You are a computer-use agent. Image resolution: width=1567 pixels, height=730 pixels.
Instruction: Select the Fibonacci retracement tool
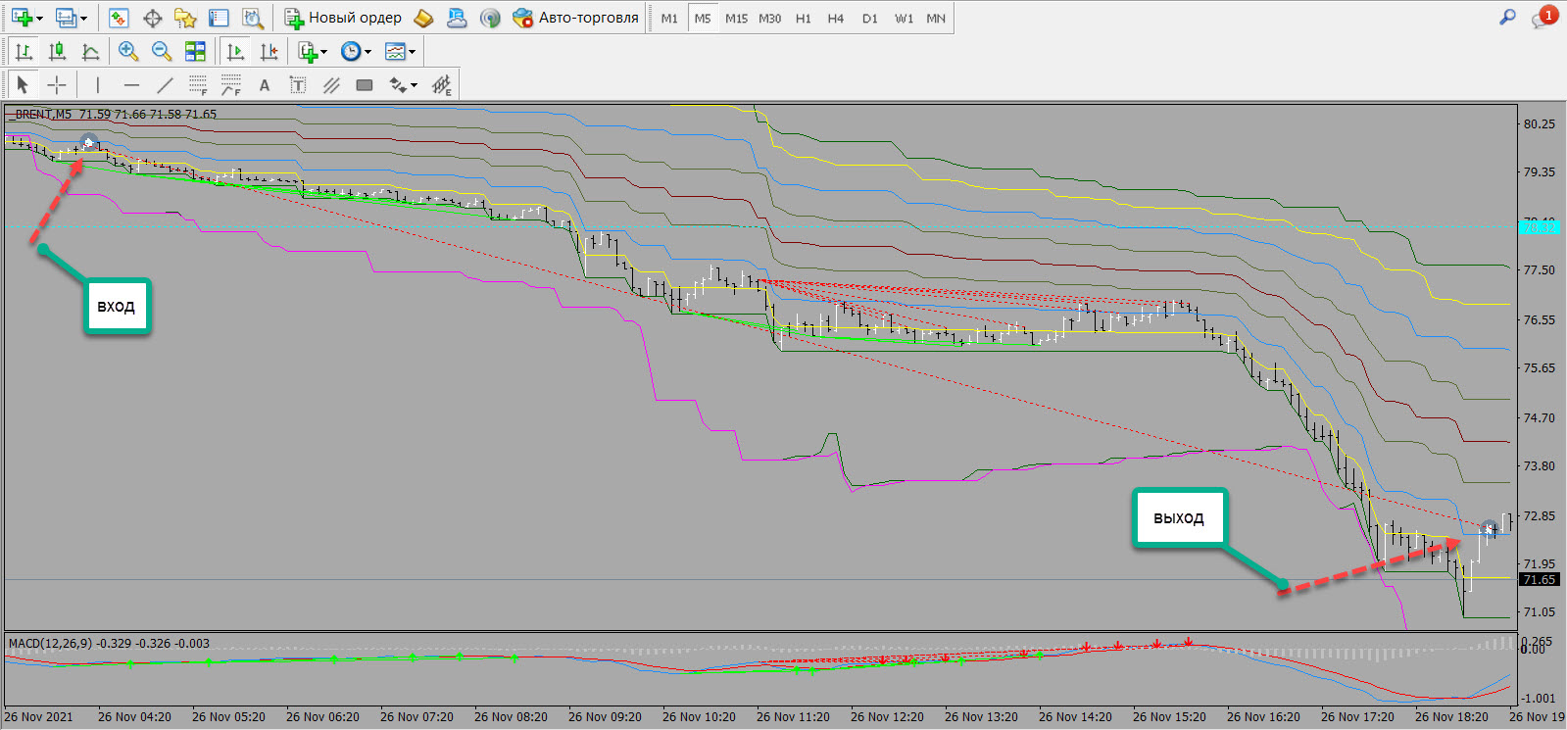pyautogui.click(x=198, y=85)
